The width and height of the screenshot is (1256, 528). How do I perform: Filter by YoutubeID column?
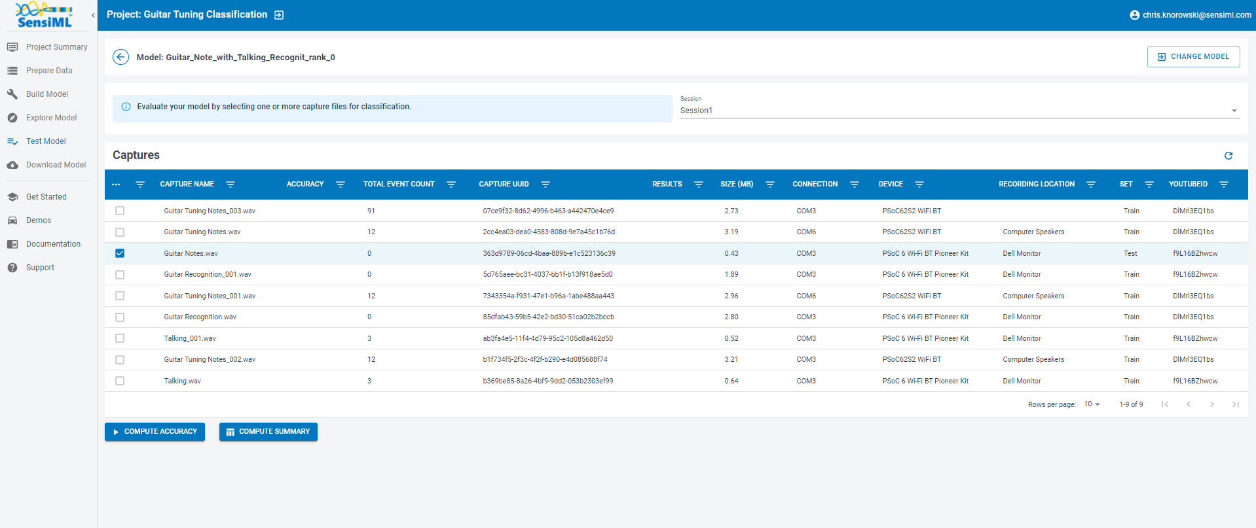[1224, 185]
